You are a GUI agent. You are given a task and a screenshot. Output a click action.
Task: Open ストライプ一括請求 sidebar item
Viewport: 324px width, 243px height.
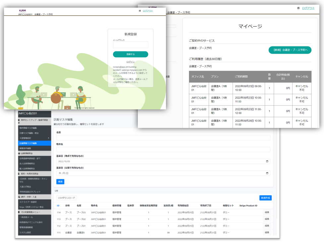34,202
